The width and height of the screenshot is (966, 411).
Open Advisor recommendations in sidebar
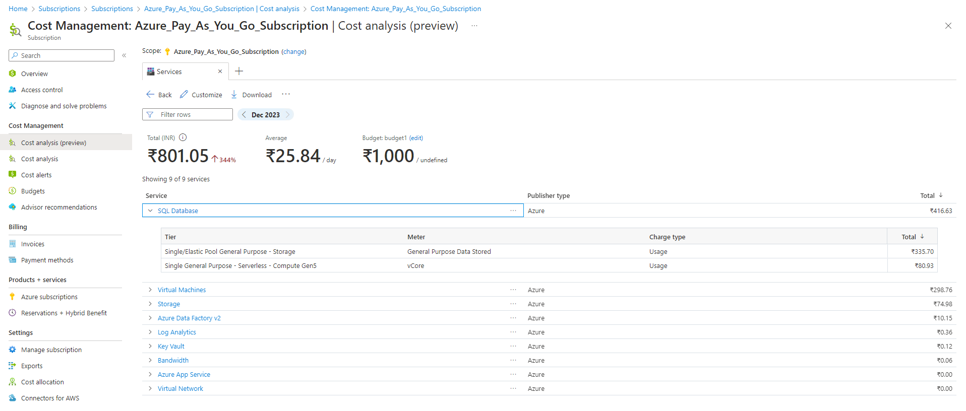click(59, 207)
